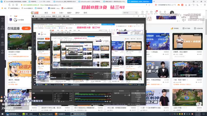The width and height of the screenshot is (207, 116).
Task: Toggle visibility of 文本 (GDI+) 2 source
Action: 70,95
